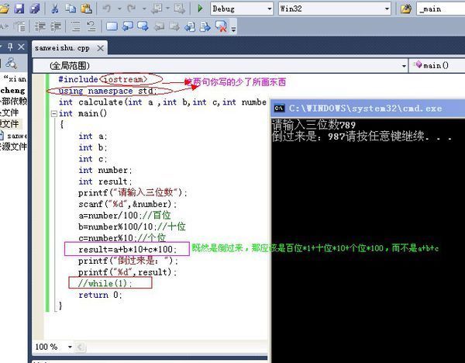Clear all bookmarks with red X icon
The image size is (465, 363).
click(221, 26)
